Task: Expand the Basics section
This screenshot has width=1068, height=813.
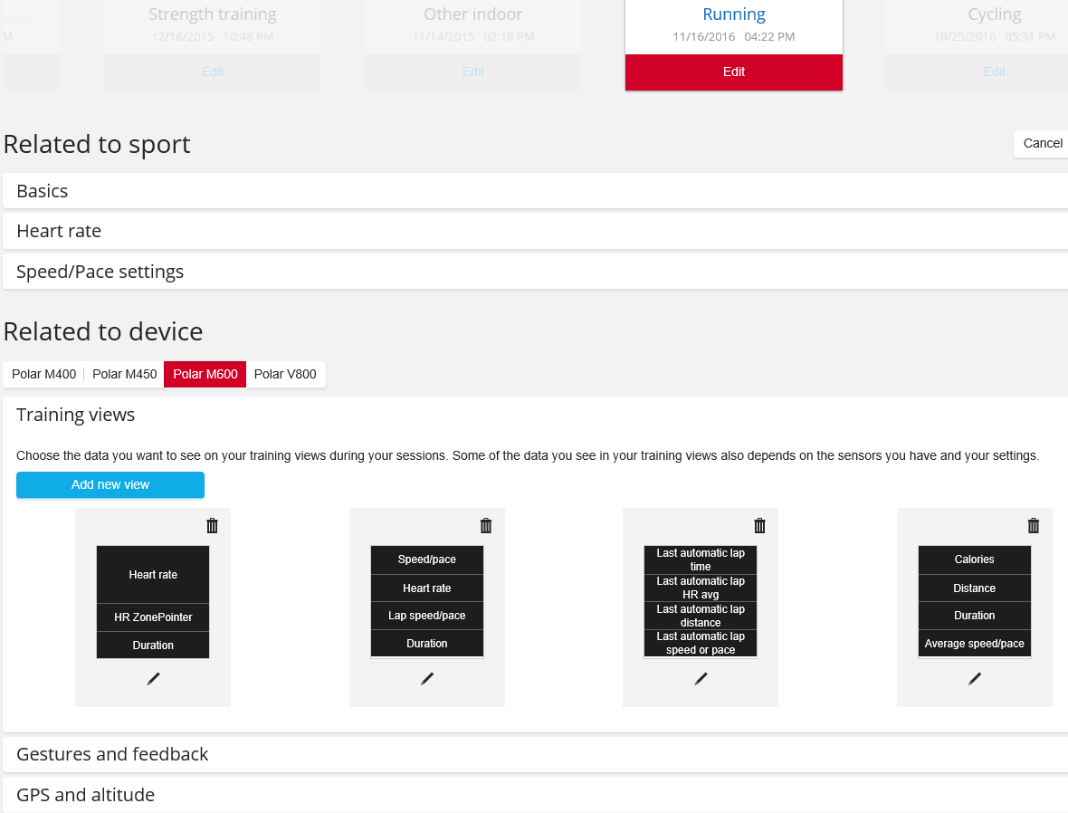Action: point(536,191)
